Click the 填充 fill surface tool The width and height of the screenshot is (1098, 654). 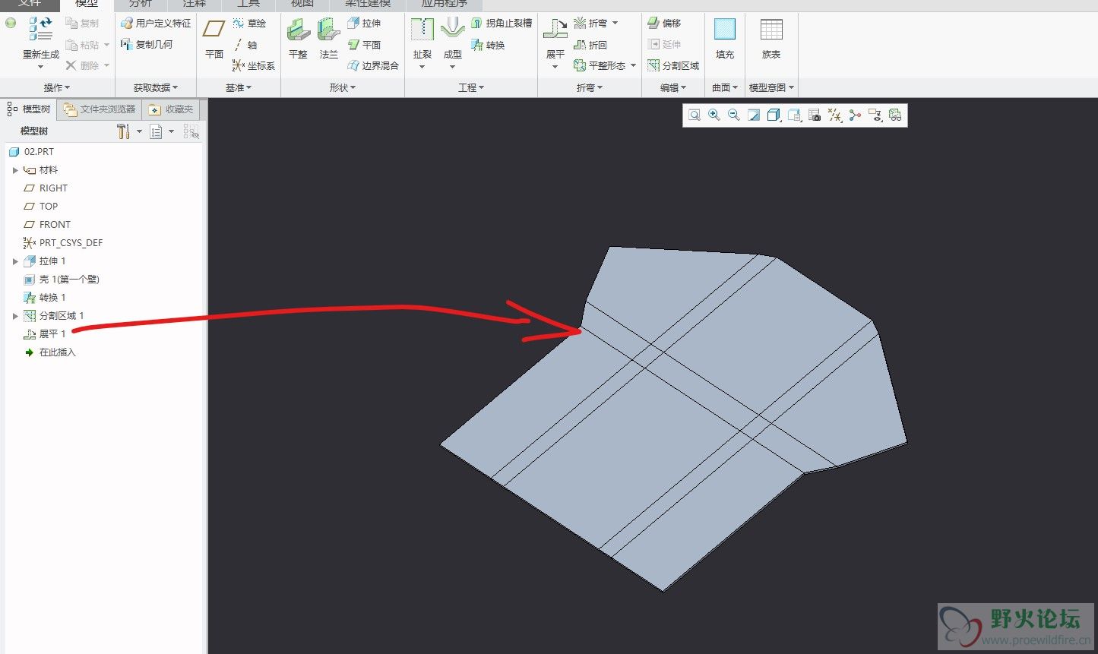click(725, 38)
